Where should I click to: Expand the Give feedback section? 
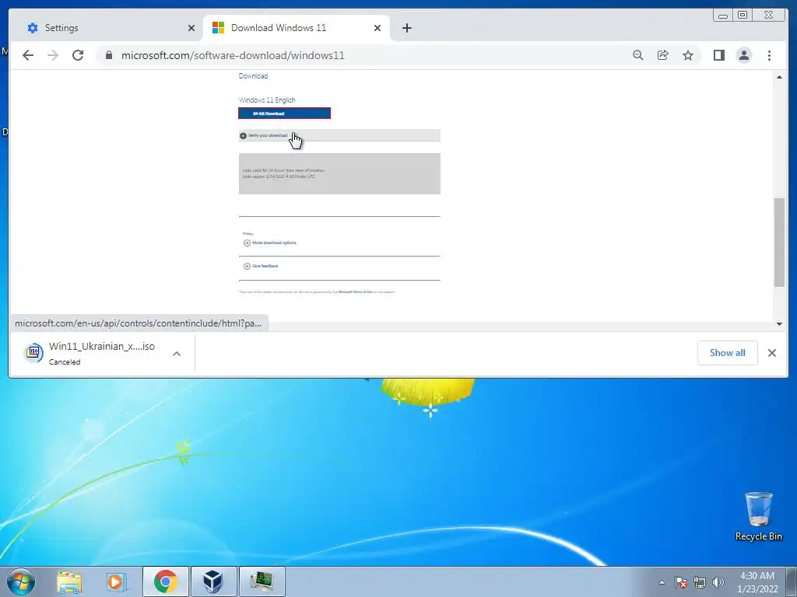[261, 266]
